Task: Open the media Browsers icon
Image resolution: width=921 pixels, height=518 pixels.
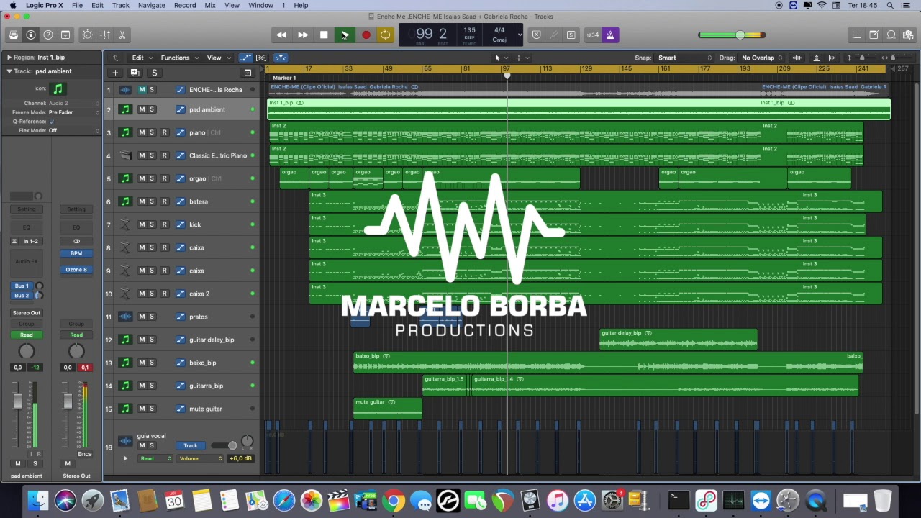Action: coord(908,35)
